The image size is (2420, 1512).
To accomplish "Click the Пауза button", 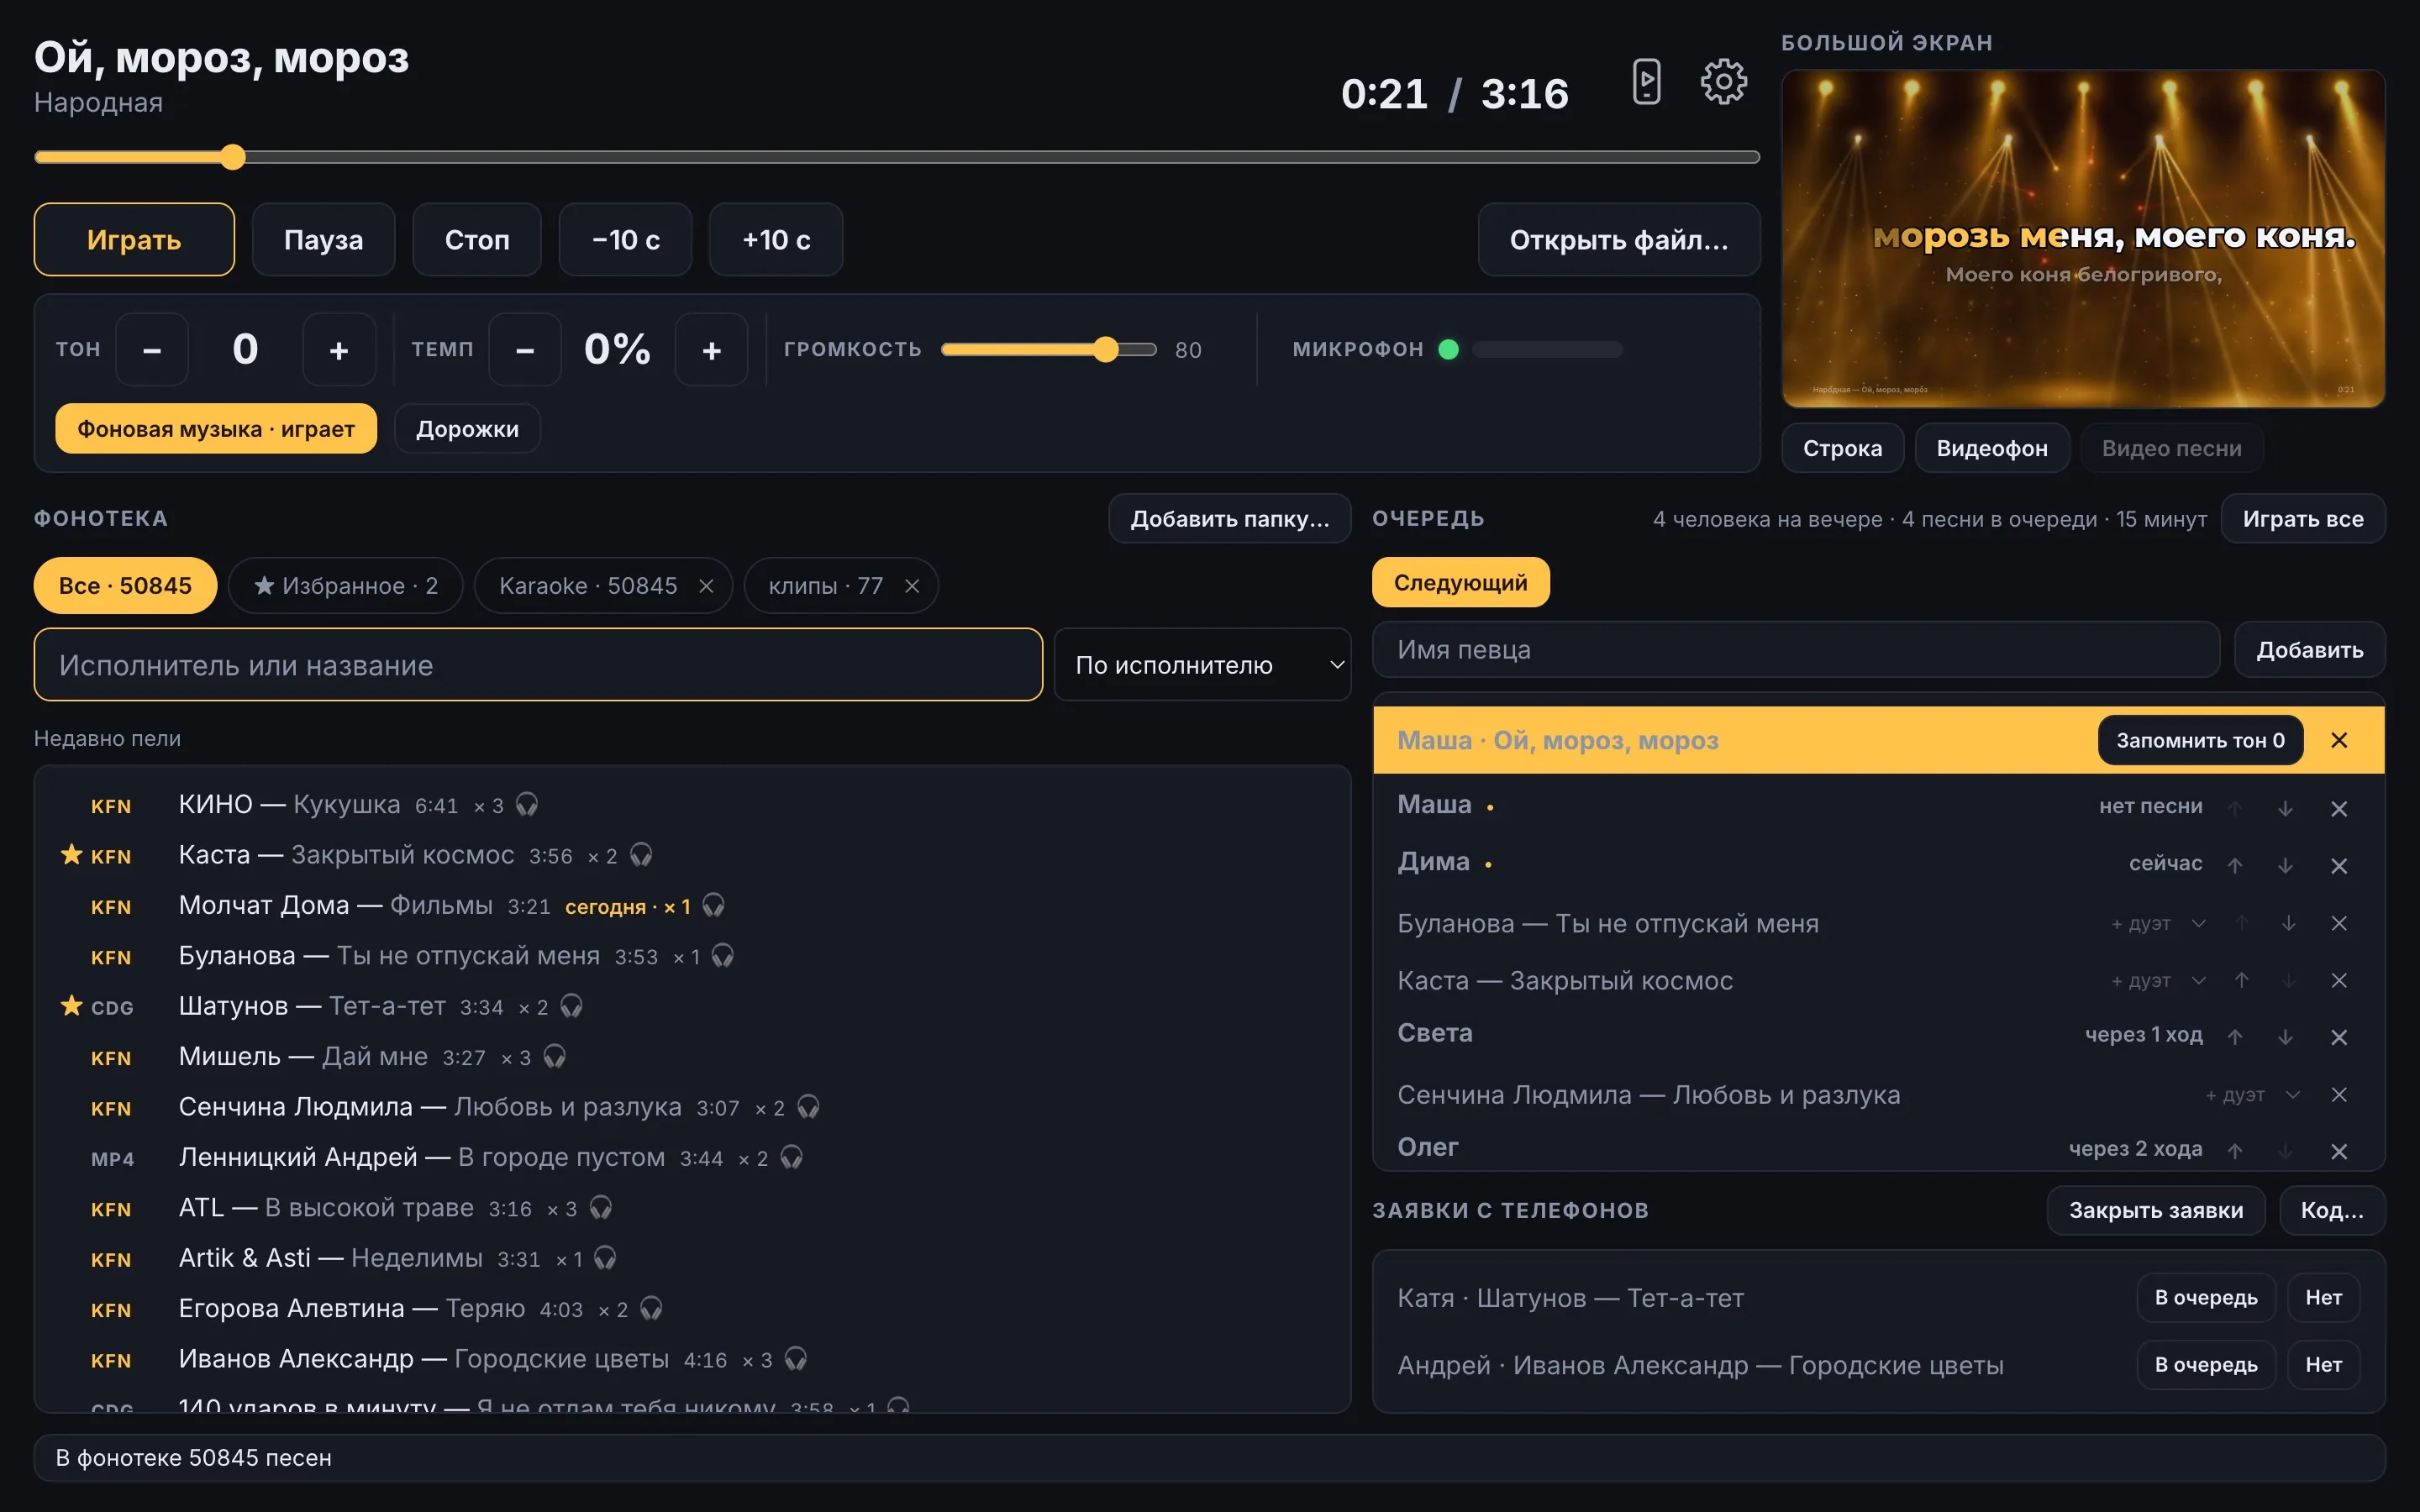I will point(323,240).
